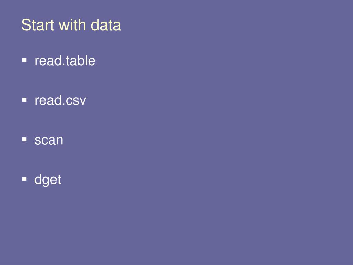Click the square bullet beside read.csv
Image resolution: width=353 pixels, height=265 pixels.
24,100
